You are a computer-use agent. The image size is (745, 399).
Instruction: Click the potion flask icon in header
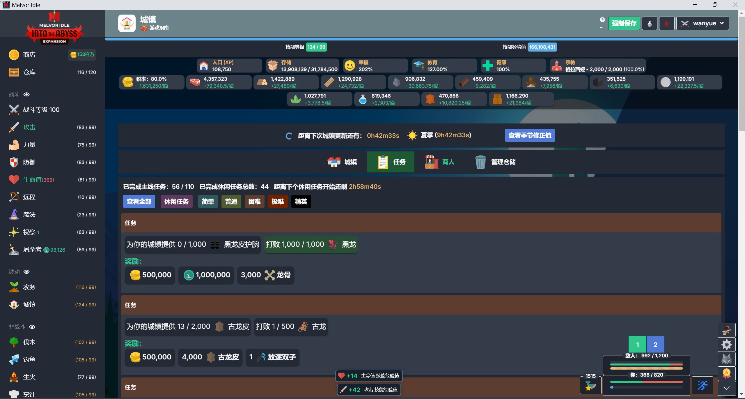click(x=649, y=24)
